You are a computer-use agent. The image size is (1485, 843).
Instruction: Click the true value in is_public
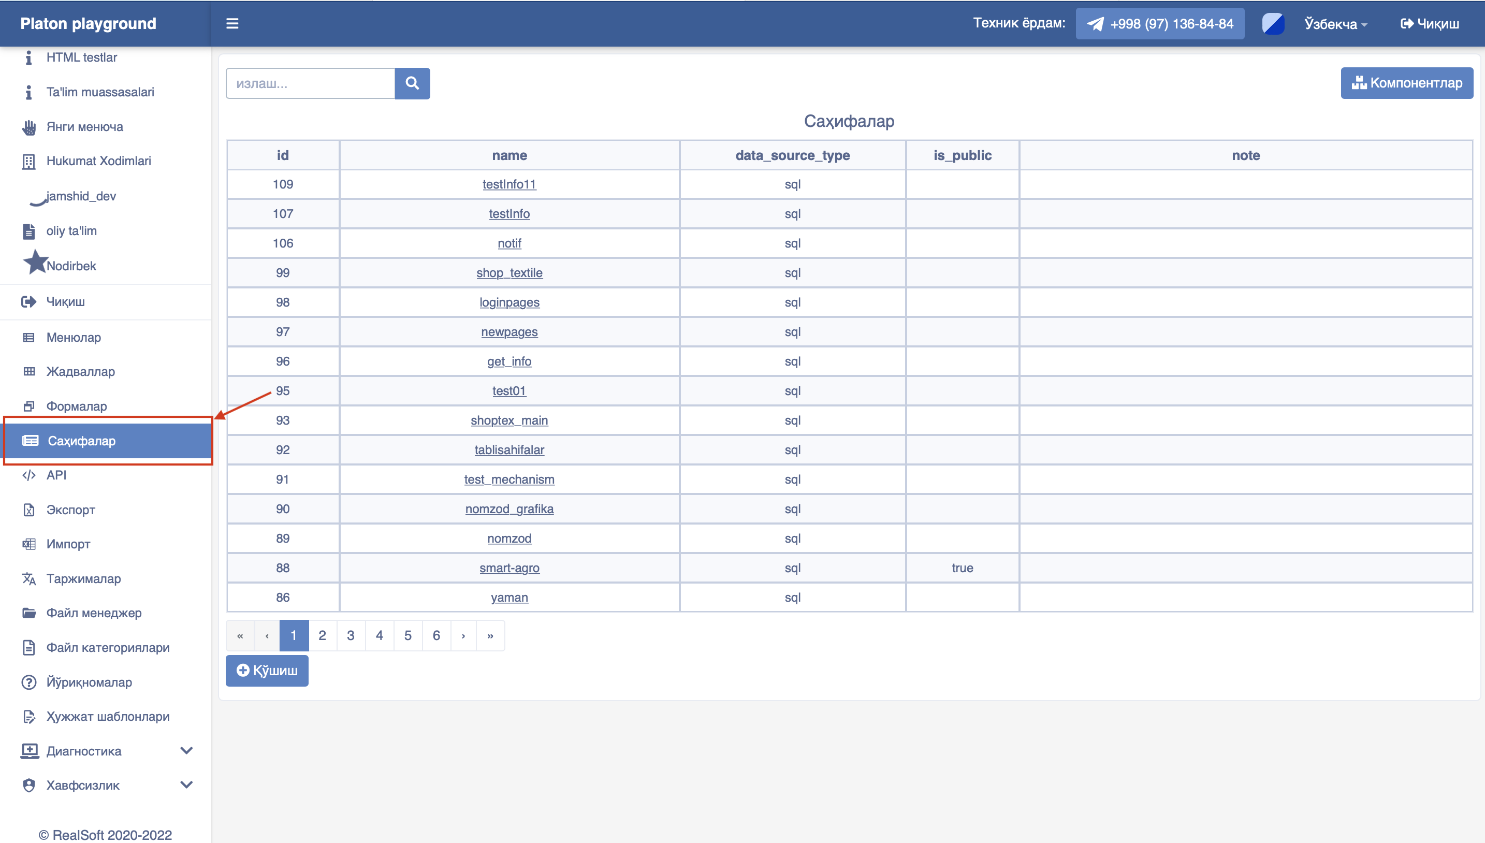point(962,568)
